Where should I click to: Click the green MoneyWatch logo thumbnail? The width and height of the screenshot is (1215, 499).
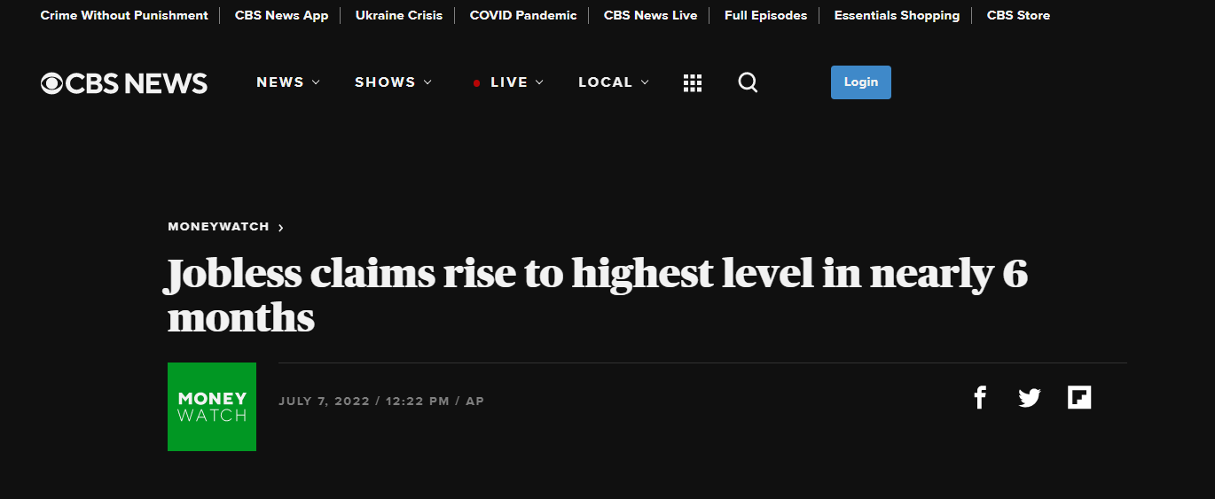[212, 407]
